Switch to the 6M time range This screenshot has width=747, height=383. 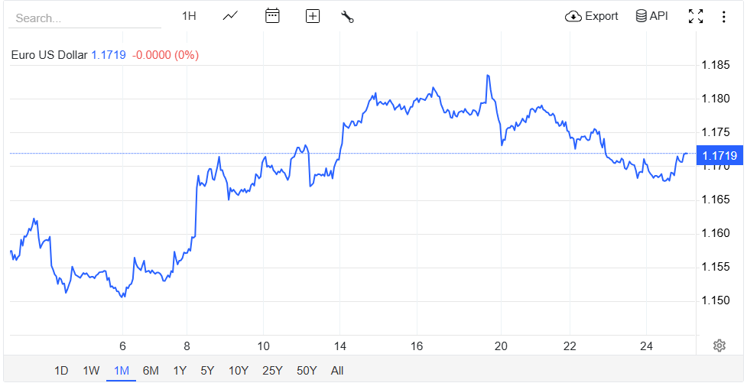[151, 371]
